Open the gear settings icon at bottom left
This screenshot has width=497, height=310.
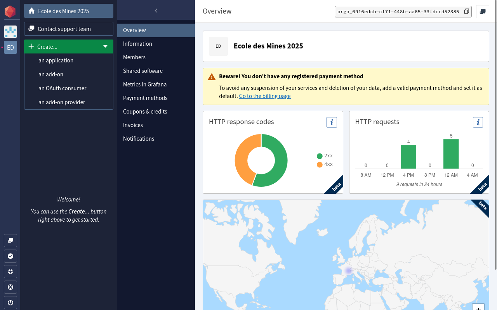point(10,272)
